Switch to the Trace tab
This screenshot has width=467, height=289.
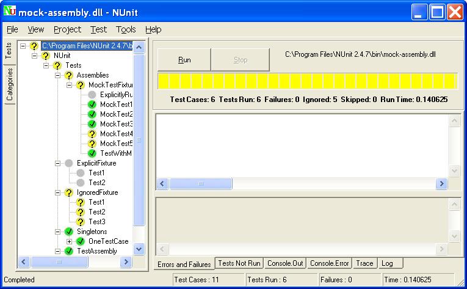(364, 263)
